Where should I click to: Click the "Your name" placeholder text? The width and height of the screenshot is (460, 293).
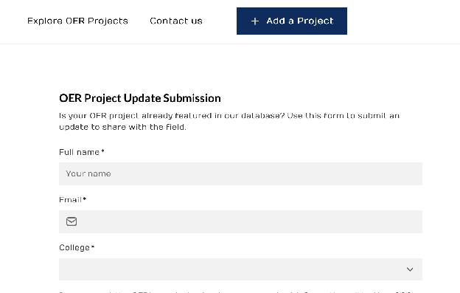pos(88,173)
